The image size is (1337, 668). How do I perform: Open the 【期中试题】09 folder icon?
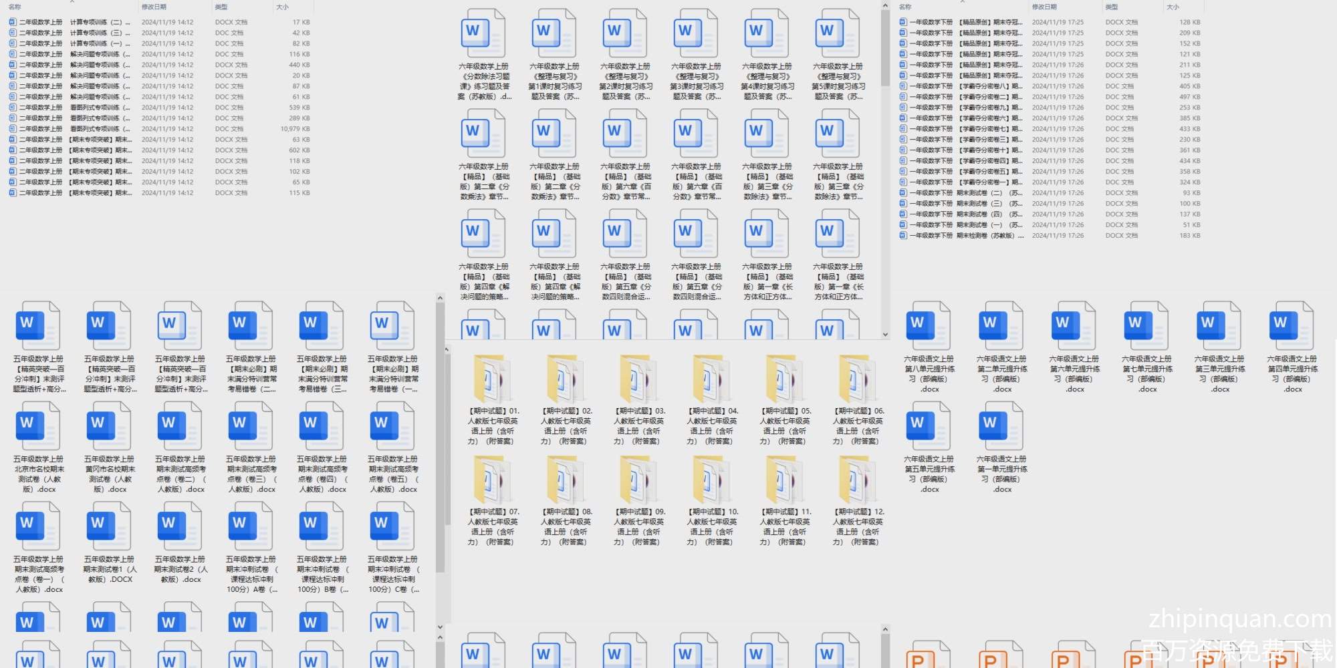639,480
